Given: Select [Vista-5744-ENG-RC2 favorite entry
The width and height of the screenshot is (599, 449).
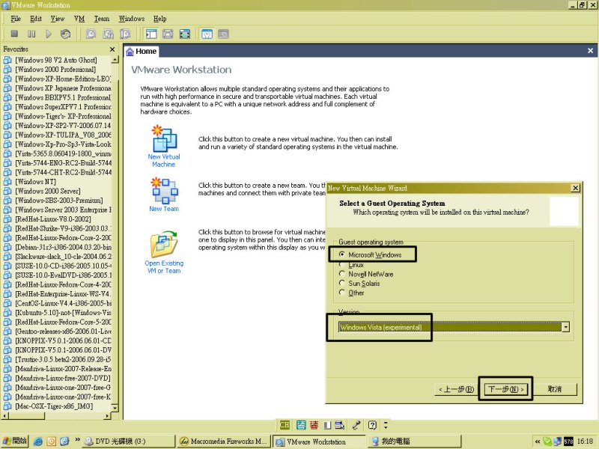Looking at the screenshot, I should click(x=58, y=163).
